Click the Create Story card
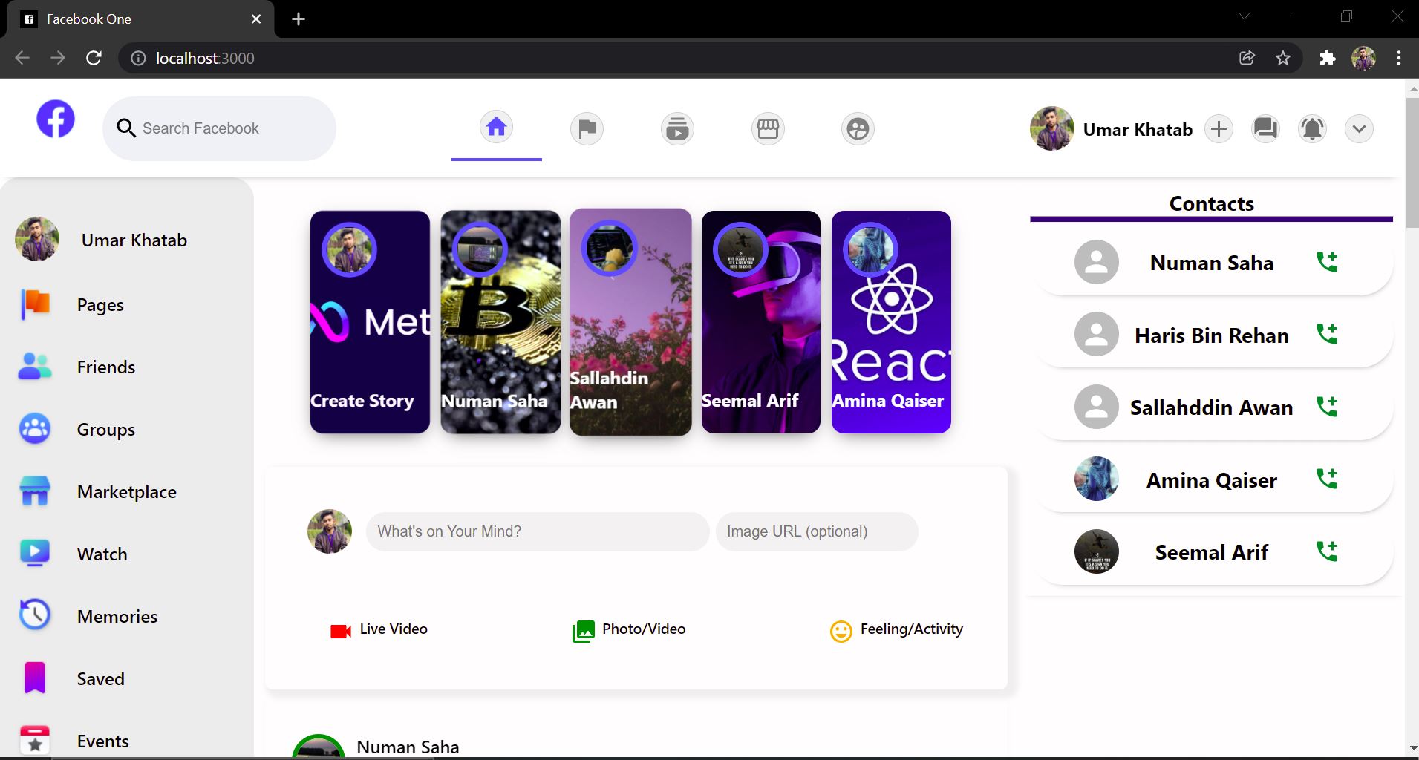The width and height of the screenshot is (1419, 760). click(x=369, y=323)
